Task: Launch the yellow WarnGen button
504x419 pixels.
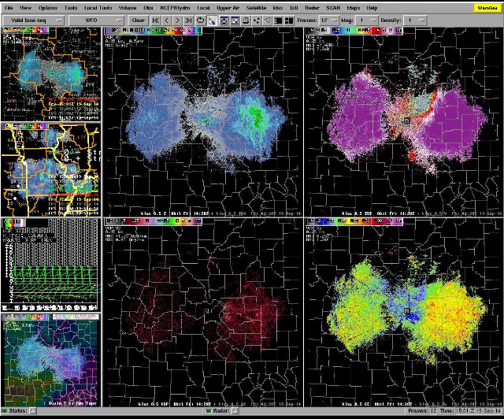Action: tap(487, 7)
